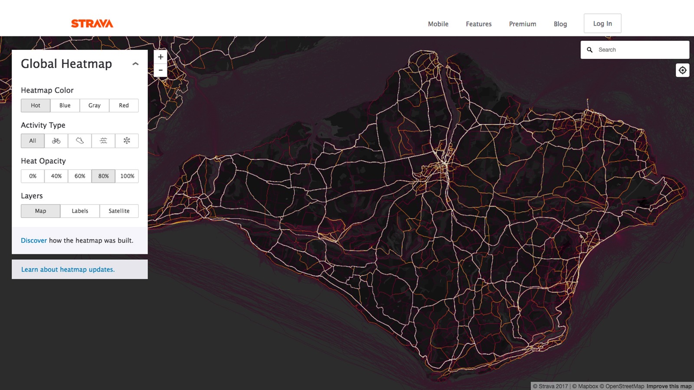Set heat opacity to 40%
The height and width of the screenshot is (390, 694).
pos(56,176)
